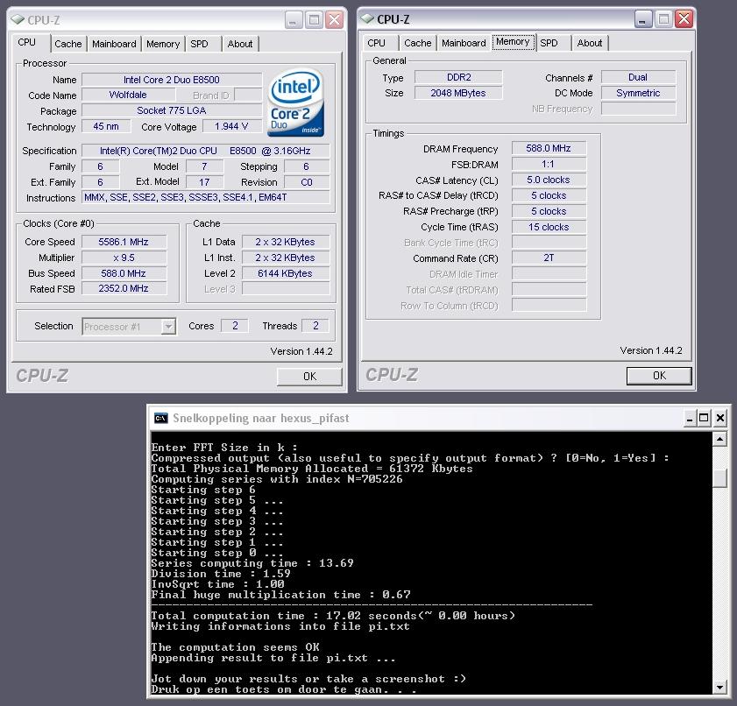Screen dimensions: 737x706
Task: Click the Core Voltage value 1.944 V
Action: pyautogui.click(x=231, y=126)
